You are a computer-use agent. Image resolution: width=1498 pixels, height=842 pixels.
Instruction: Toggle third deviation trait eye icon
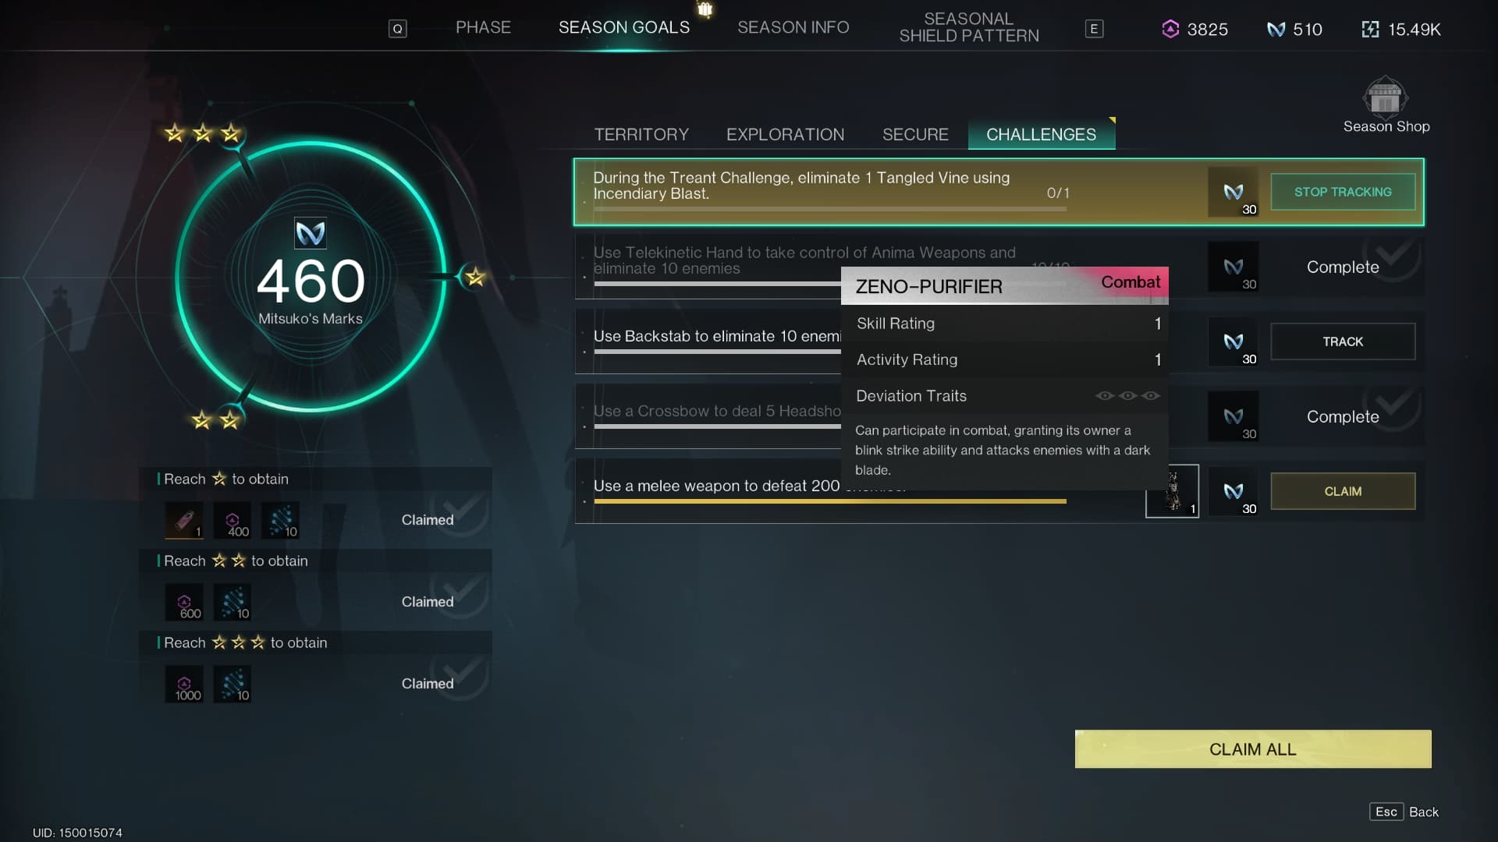1152,394
